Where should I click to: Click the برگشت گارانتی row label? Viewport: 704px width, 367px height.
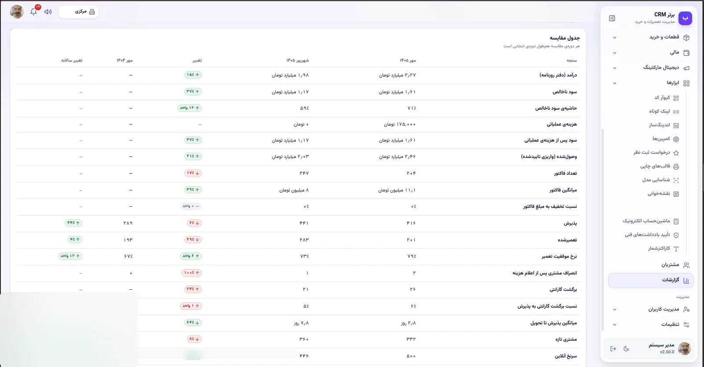click(563, 290)
